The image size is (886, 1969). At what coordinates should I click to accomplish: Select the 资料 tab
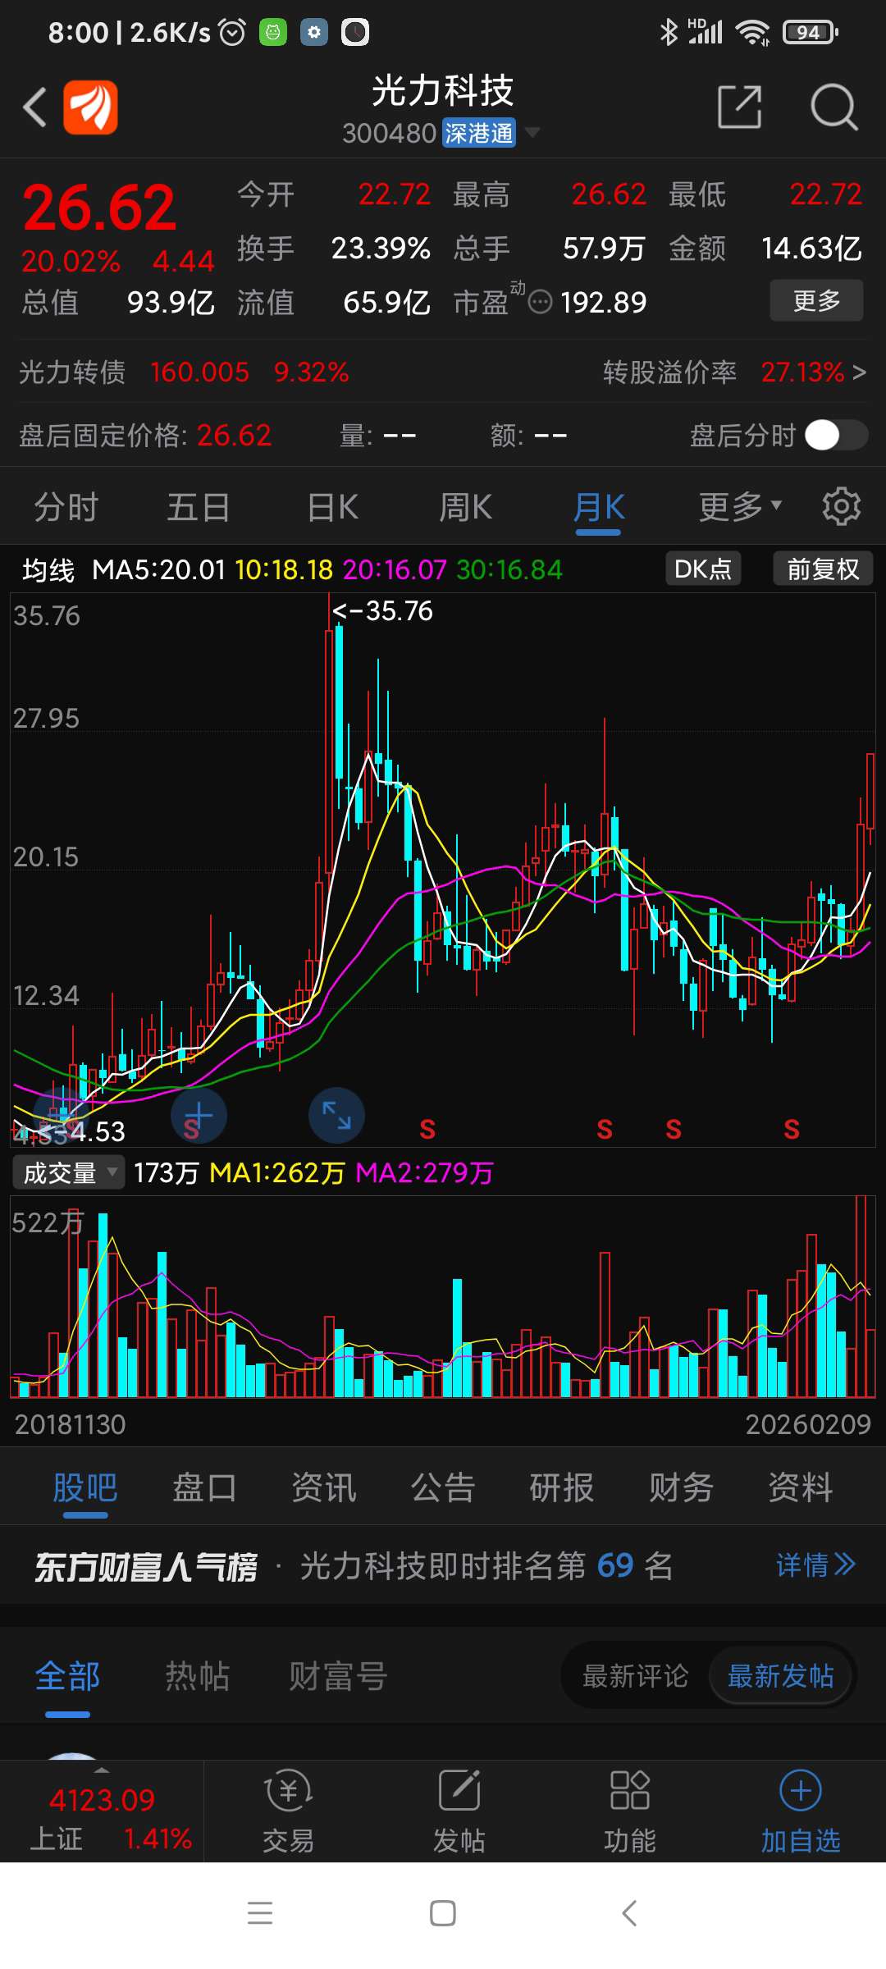(801, 1487)
